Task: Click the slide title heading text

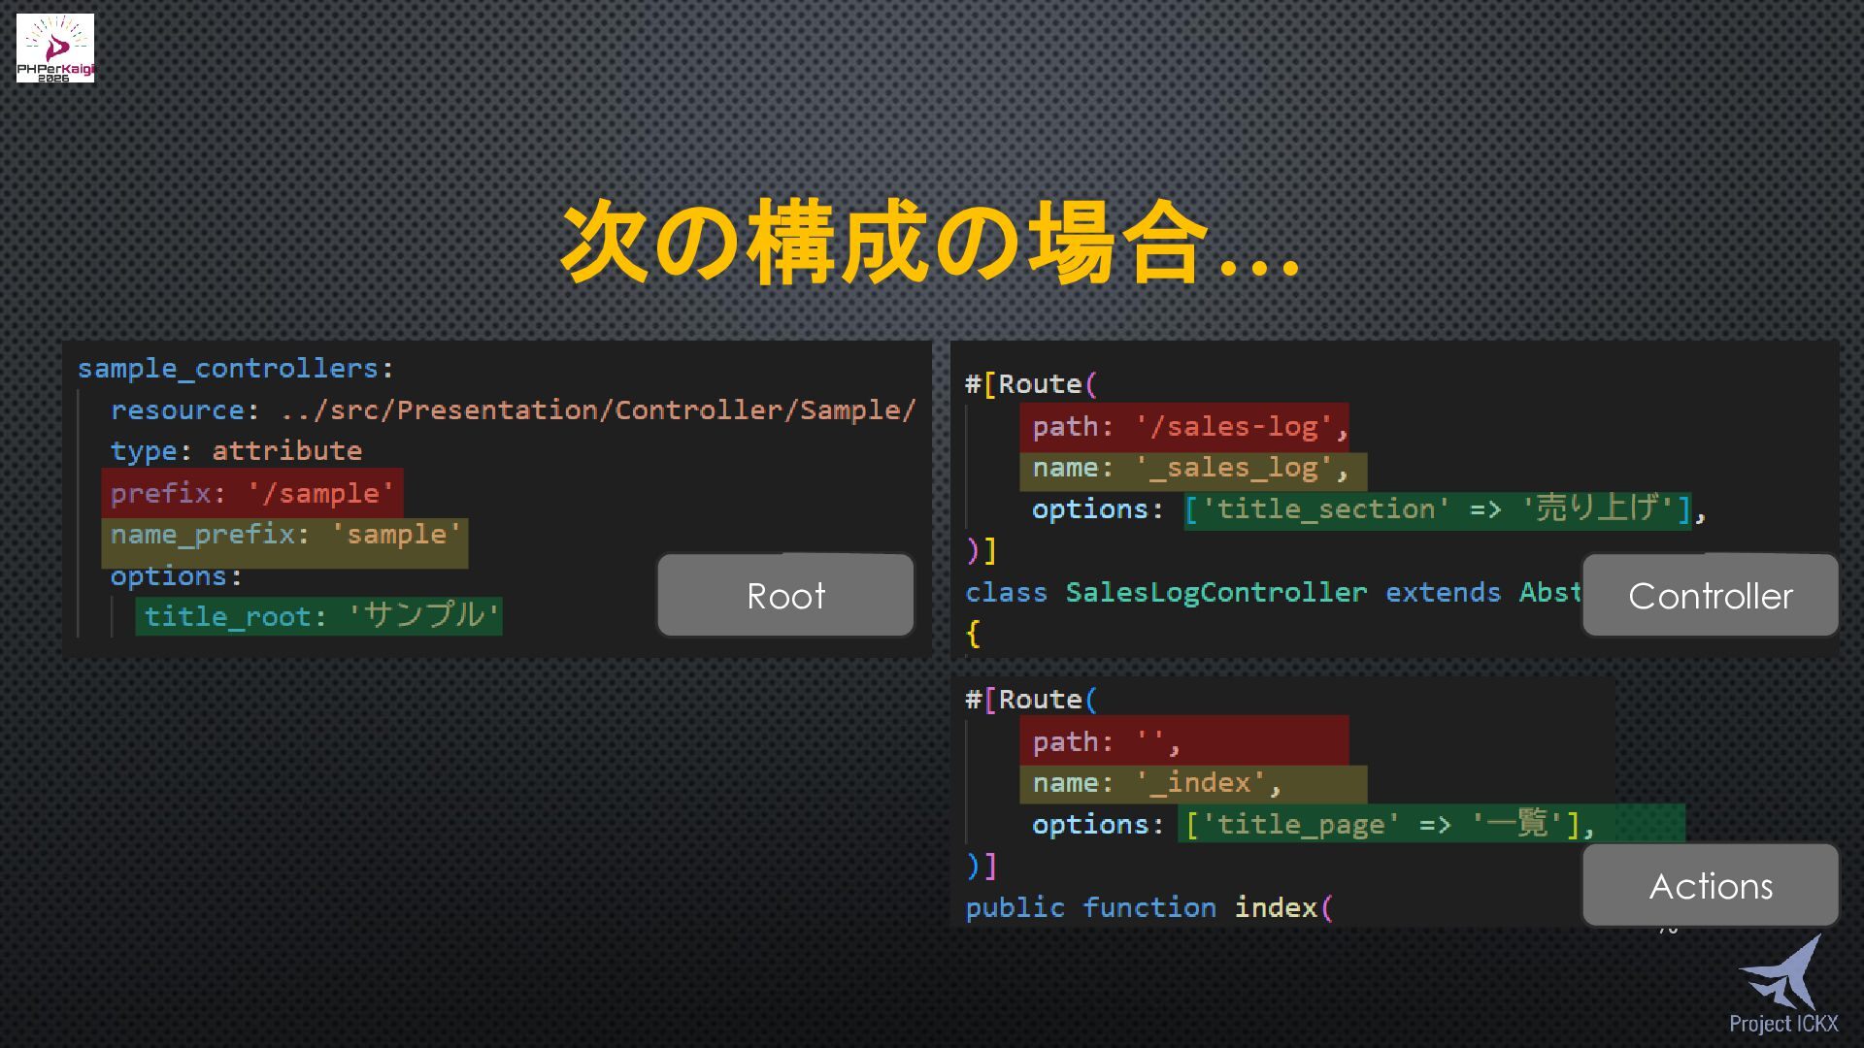Action: tap(930, 243)
